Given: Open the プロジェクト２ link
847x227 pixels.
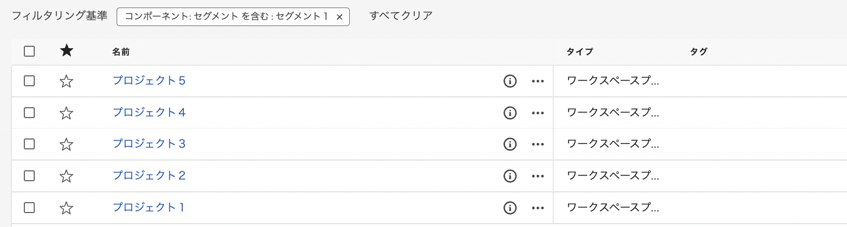Looking at the screenshot, I should (149, 175).
